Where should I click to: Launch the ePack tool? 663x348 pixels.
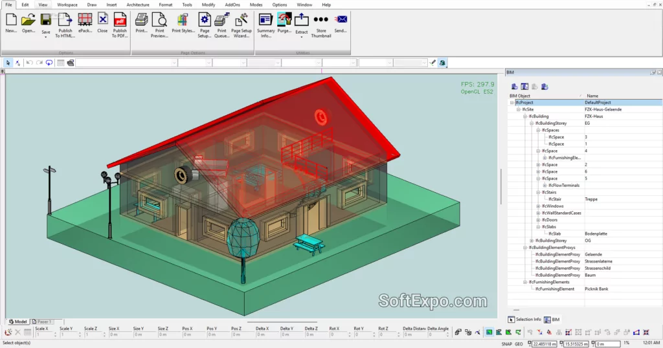click(85, 23)
